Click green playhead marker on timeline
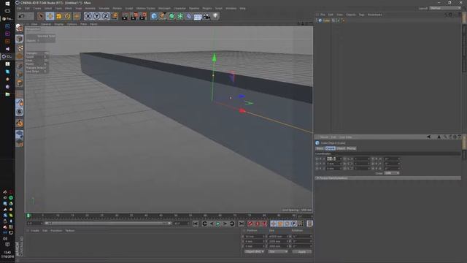Image resolution: width=467 pixels, height=263 pixels. [x=28, y=216]
